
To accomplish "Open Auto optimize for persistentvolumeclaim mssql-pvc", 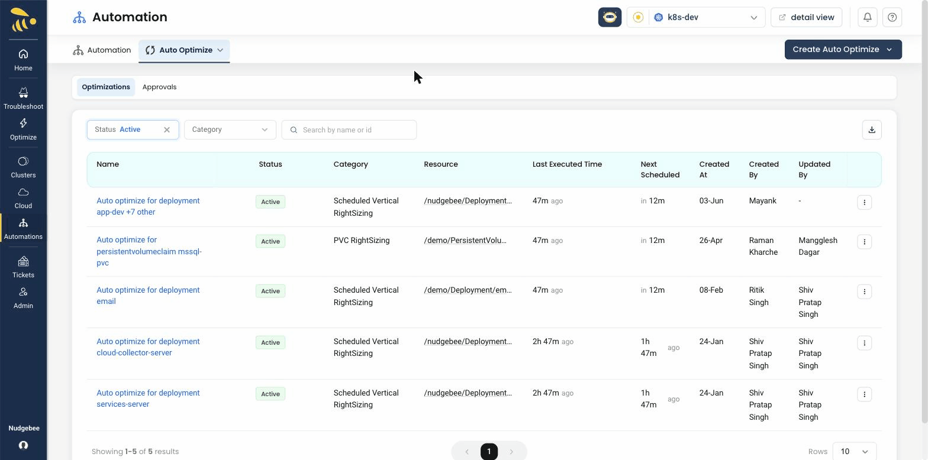I will [x=149, y=251].
